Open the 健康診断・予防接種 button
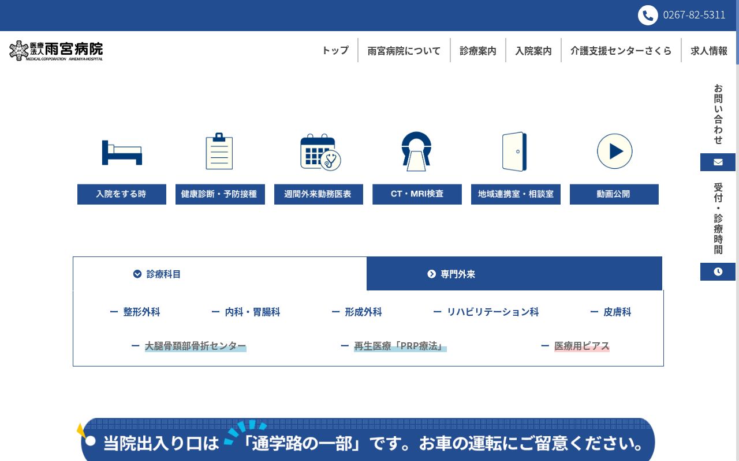Image resolution: width=739 pixels, height=461 pixels. (220, 194)
